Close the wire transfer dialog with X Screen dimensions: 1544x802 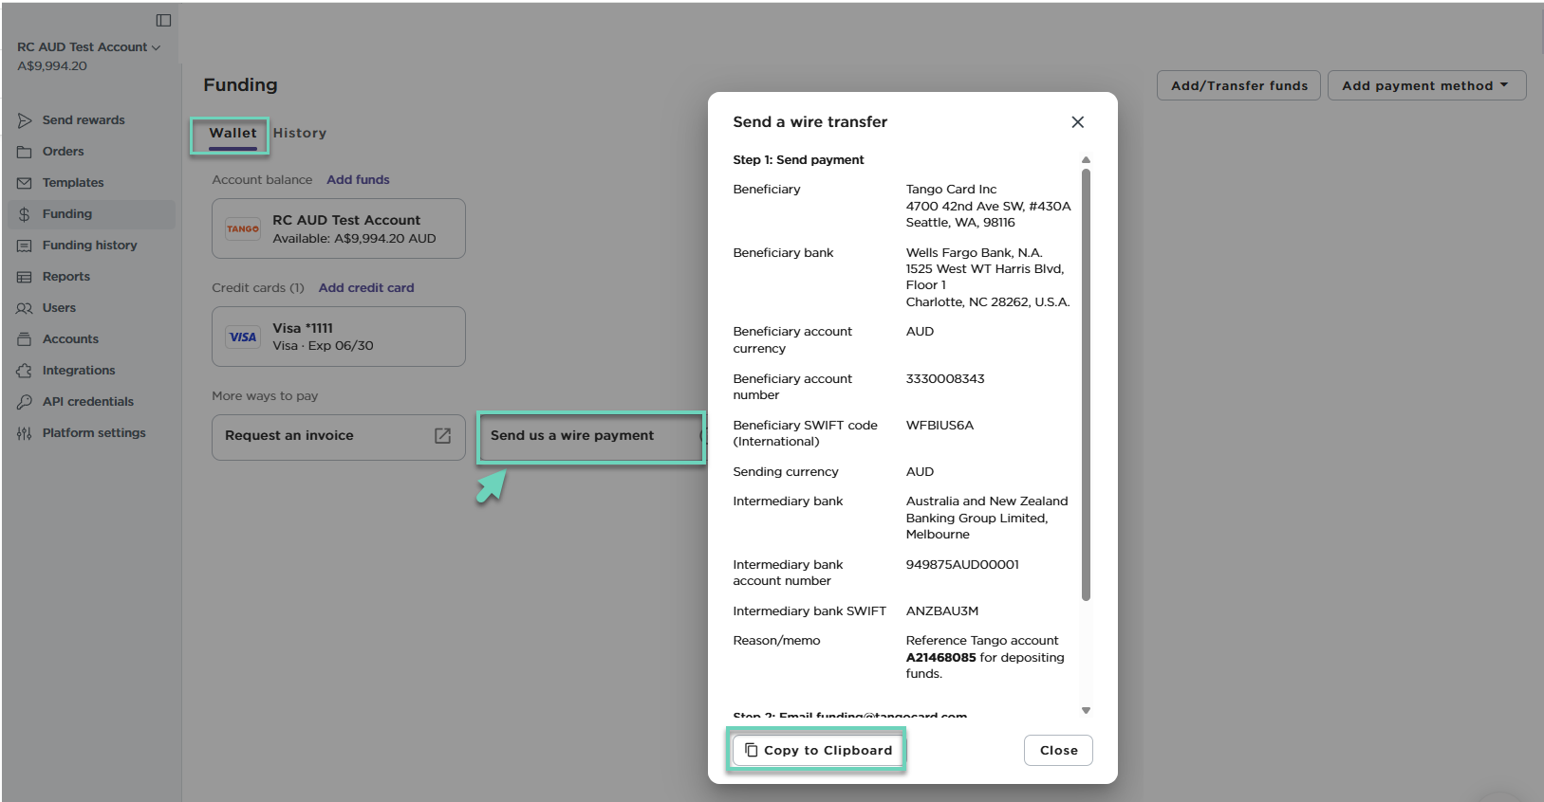click(1077, 122)
